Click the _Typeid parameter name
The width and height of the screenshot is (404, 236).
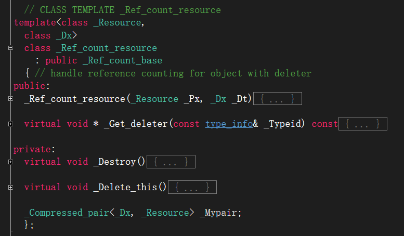click(x=284, y=124)
